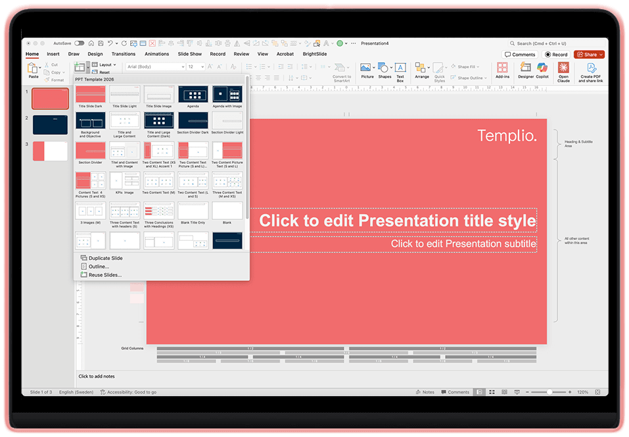Click Reuse Slides option

click(x=103, y=274)
